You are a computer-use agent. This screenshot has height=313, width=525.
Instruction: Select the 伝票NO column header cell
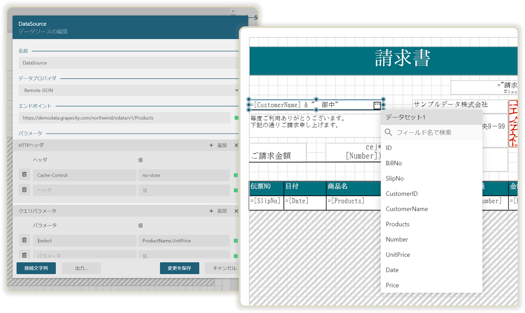pyautogui.click(x=266, y=188)
